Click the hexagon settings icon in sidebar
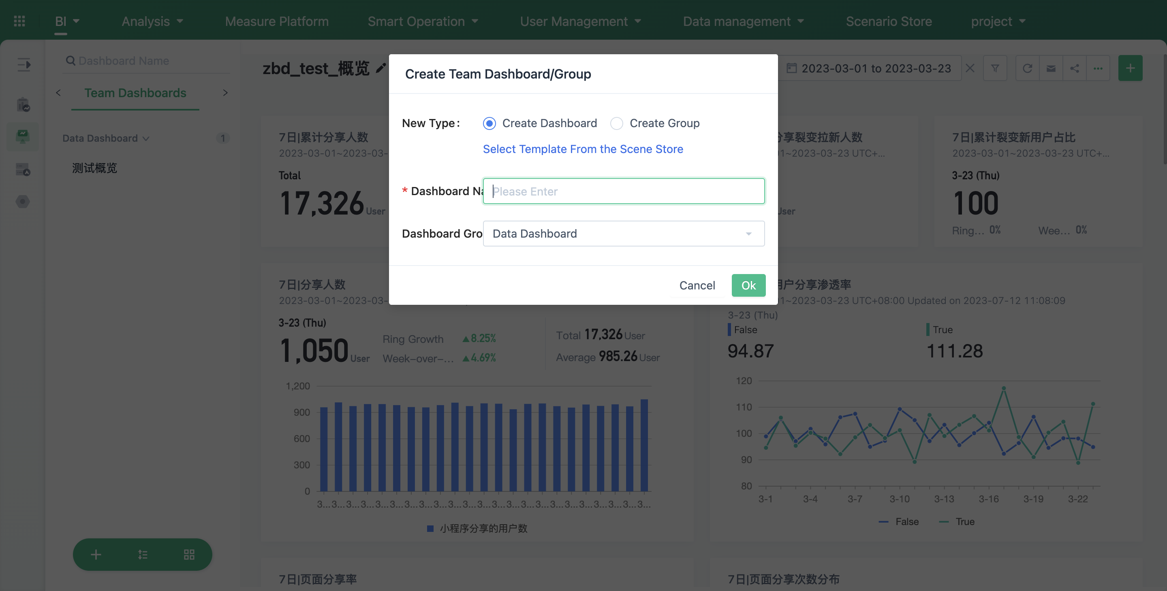 coord(22,202)
